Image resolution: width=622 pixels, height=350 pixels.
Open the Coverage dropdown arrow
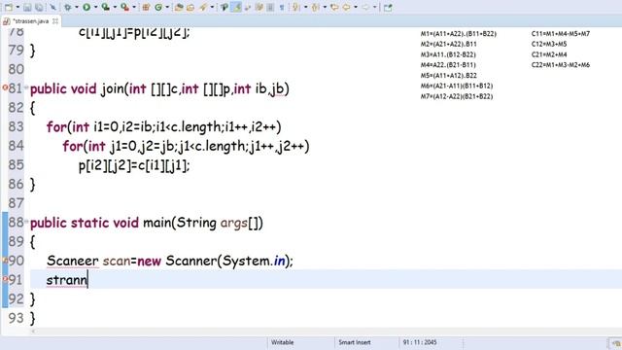[115, 7]
